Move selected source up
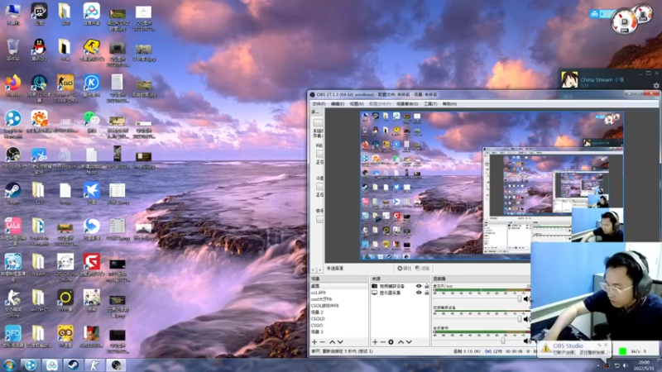This screenshot has height=372, width=662. pyautogui.click(x=401, y=342)
